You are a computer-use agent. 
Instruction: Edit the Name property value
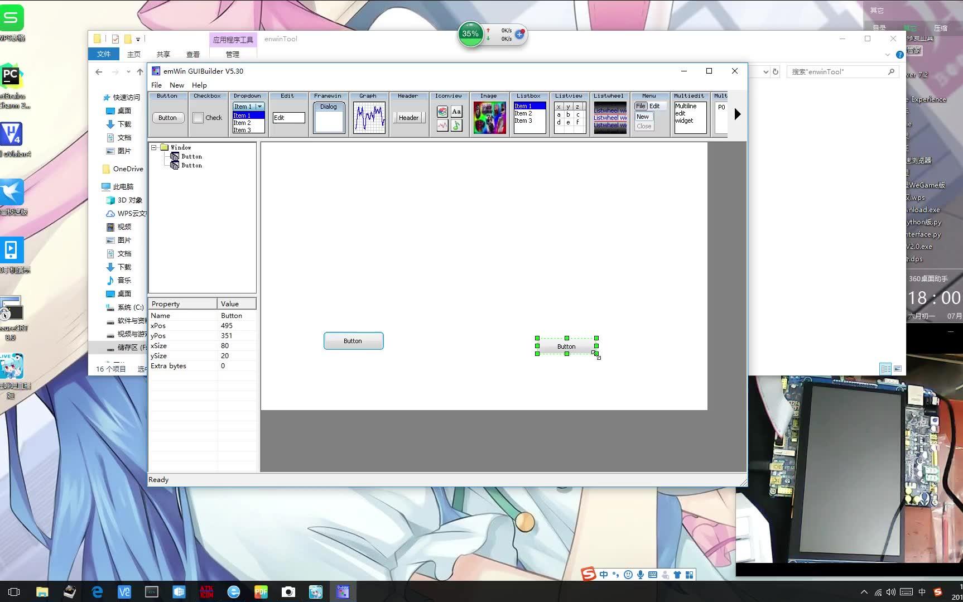click(x=237, y=316)
